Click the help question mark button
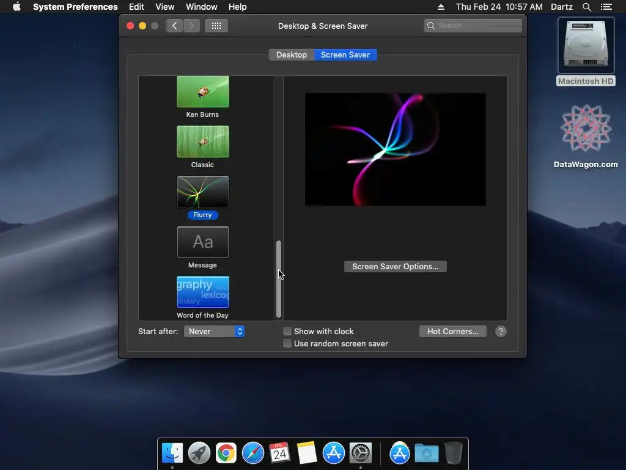 501,331
